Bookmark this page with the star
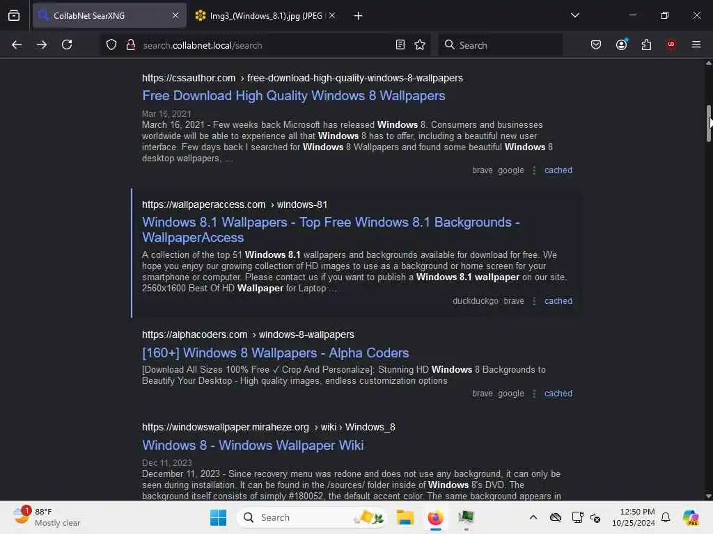This screenshot has height=534, width=713. (420, 44)
